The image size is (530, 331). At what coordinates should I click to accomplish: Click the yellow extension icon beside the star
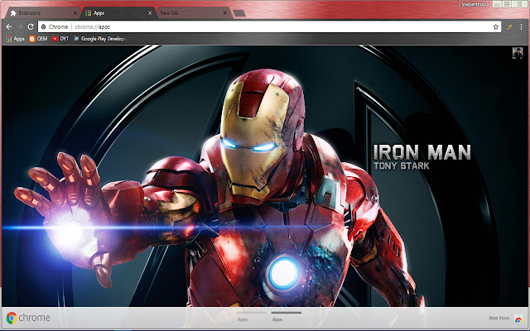(508, 26)
